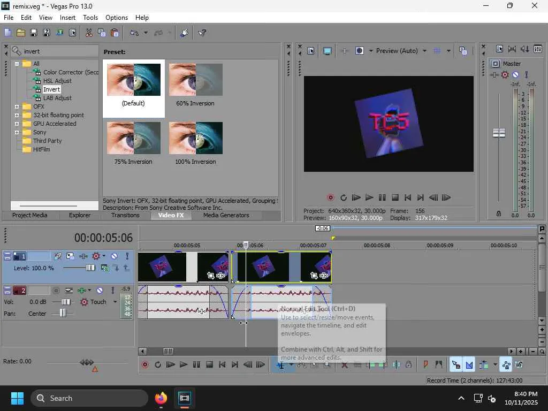The width and height of the screenshot is (548, 411).
Task: Expand the 32-bit floating point folder
Action: 17,115
